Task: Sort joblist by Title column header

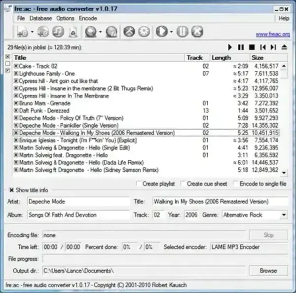Action: 98,58
